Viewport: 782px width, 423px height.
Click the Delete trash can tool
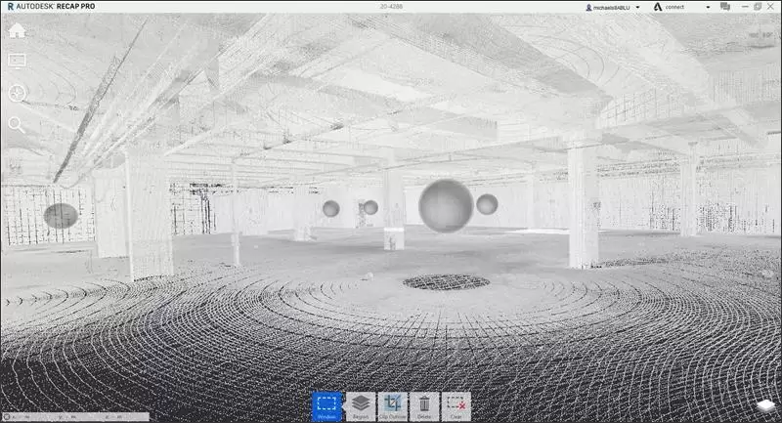pos(424,406)
